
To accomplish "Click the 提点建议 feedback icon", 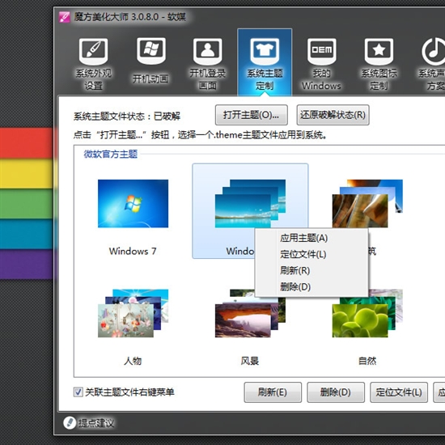I will point(70,423).
